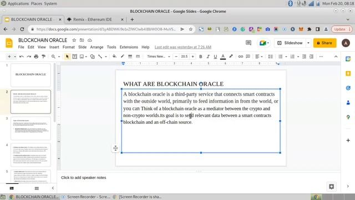
Task: Open 'Last edit was yesterday' version history link
Action: pyautogui.click(x=183, y=47)
